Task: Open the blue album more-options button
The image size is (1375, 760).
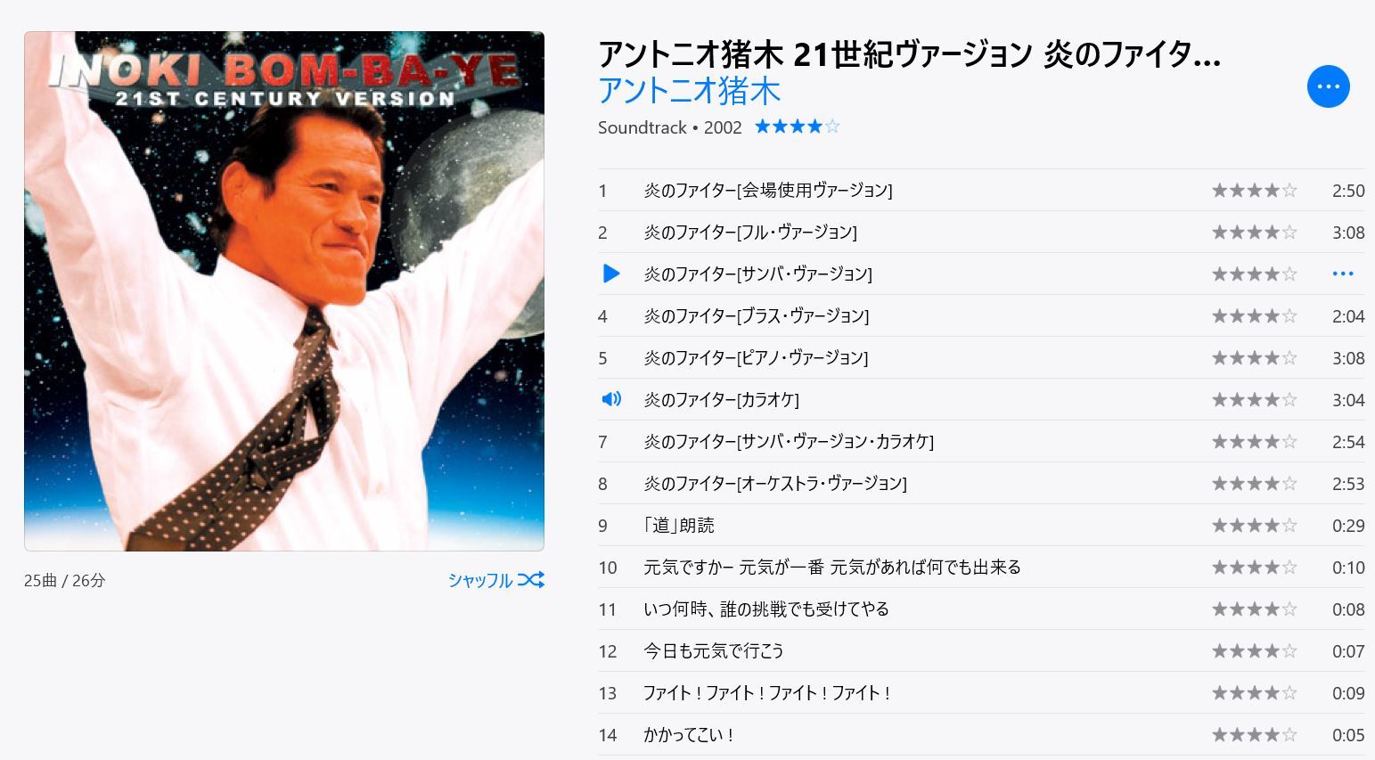Action: pyautogui.click(x=1328, y=86)
